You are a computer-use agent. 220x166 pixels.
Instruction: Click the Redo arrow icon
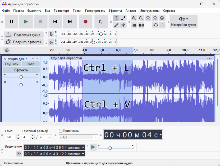click(162, 25)
